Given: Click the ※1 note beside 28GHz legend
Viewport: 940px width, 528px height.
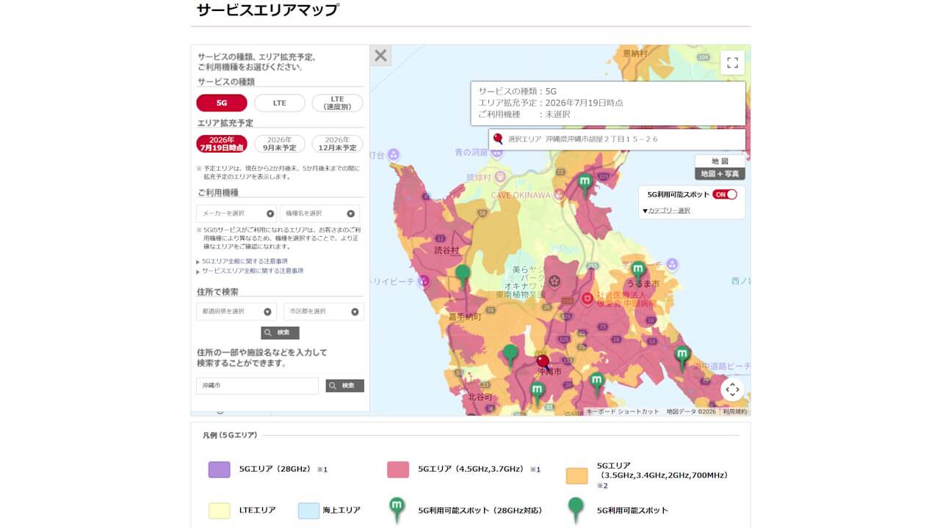Looking at the screenshot, I should pyautogui.click(x=322, y=469).
